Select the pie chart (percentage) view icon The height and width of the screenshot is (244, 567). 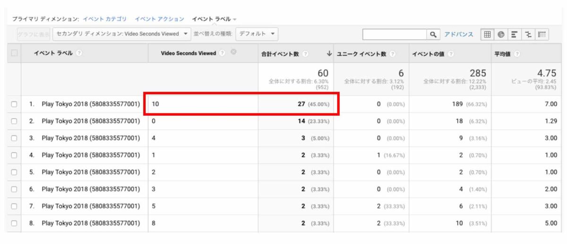[501, 34]
